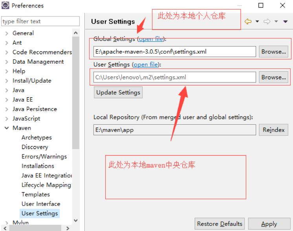This screenshot has width=293, height=231.
Task: Select Maven User Settings item
Action: [40, 213]
